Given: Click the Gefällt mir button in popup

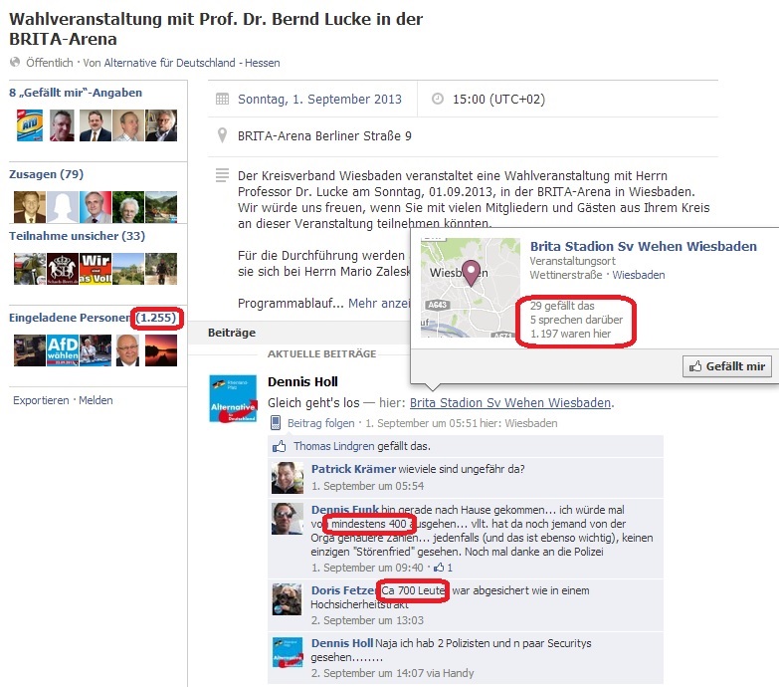Looking at the screenshot, I should coord(727,366).
